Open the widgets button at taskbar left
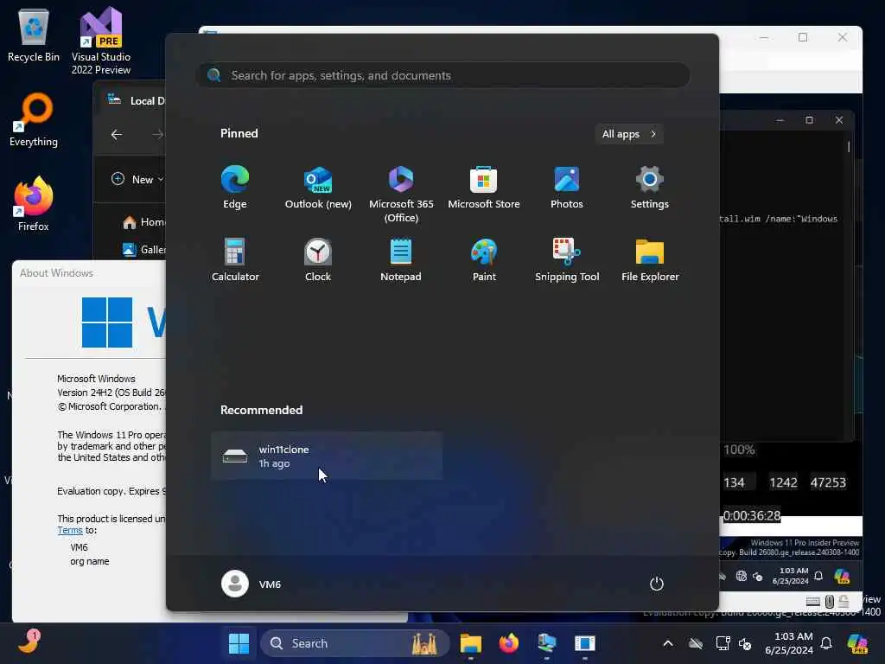 [x=29, y=642]
